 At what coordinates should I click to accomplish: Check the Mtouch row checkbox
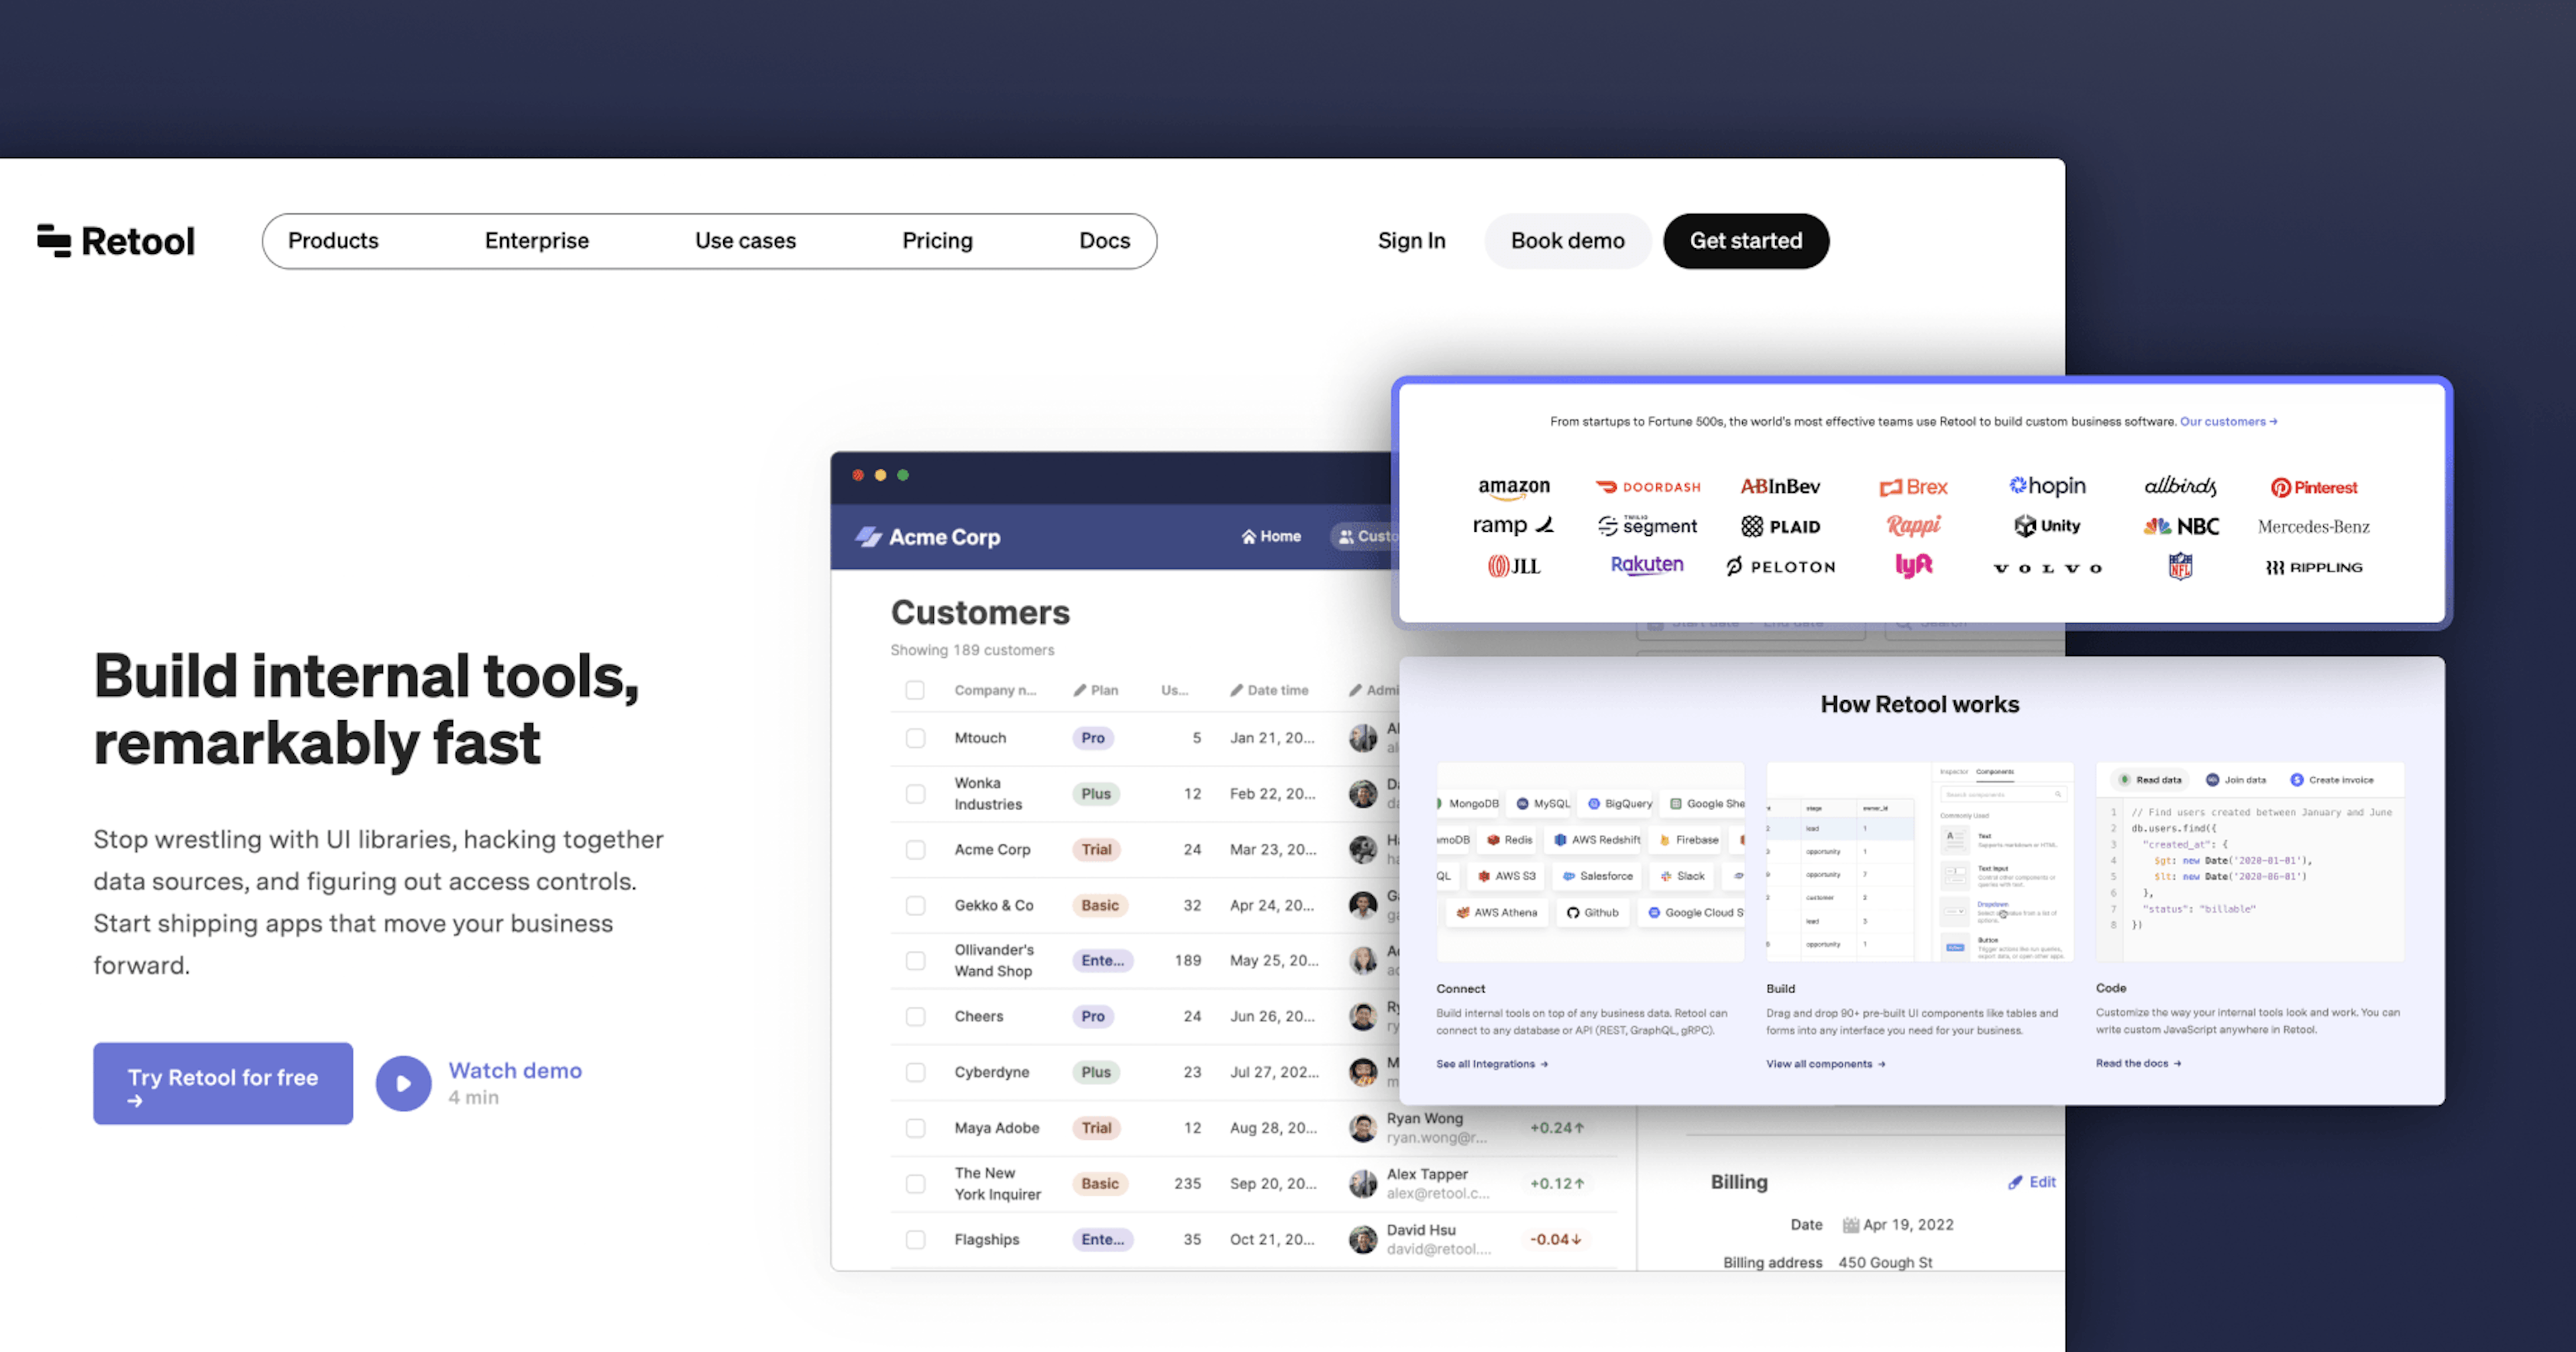point(915,738)
